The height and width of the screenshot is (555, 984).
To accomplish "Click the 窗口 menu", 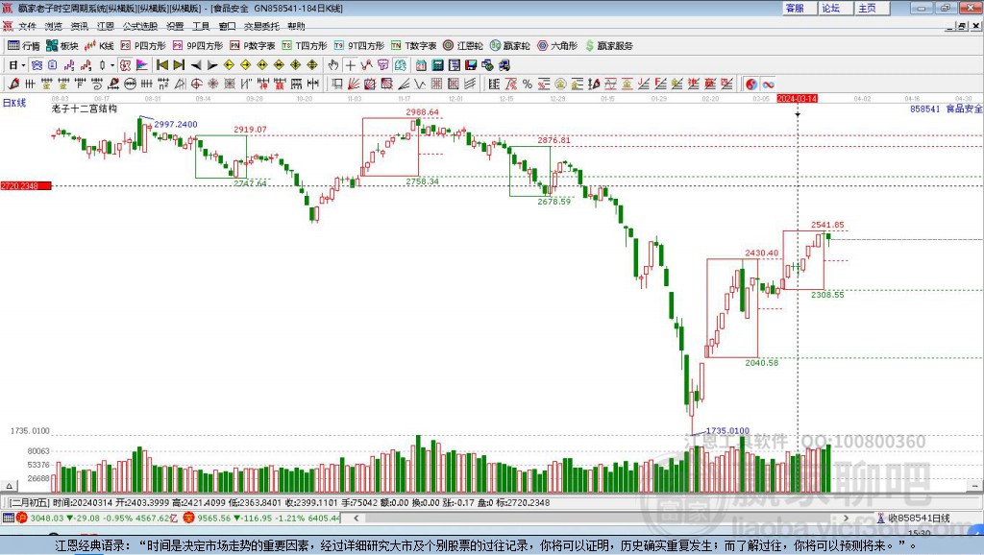I will click(x=227, y=26).
